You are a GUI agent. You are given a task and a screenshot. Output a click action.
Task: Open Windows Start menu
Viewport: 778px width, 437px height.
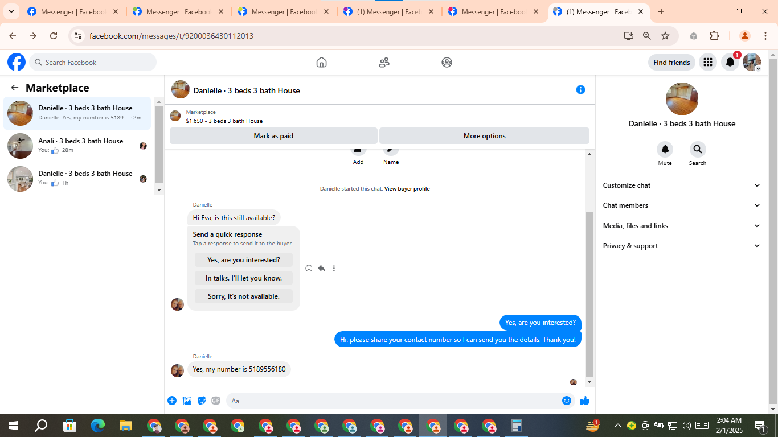coord(14,426)
